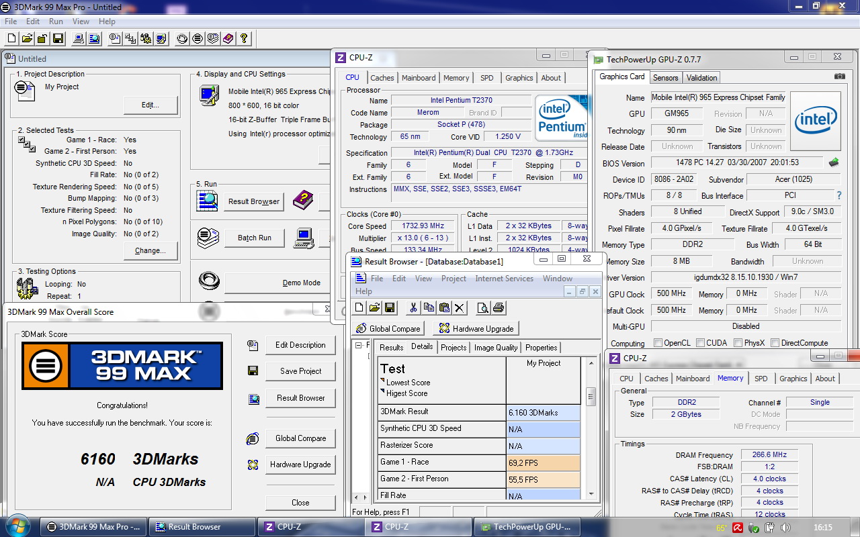860x537 pixels.
Task: Click Edit Description in the score dialog
Action: click(x=300, y=345)
